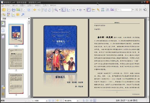The height and width of the screenshot is (103, 150).
Task: Open the 注释(C) menu
Action: point(30,5)
